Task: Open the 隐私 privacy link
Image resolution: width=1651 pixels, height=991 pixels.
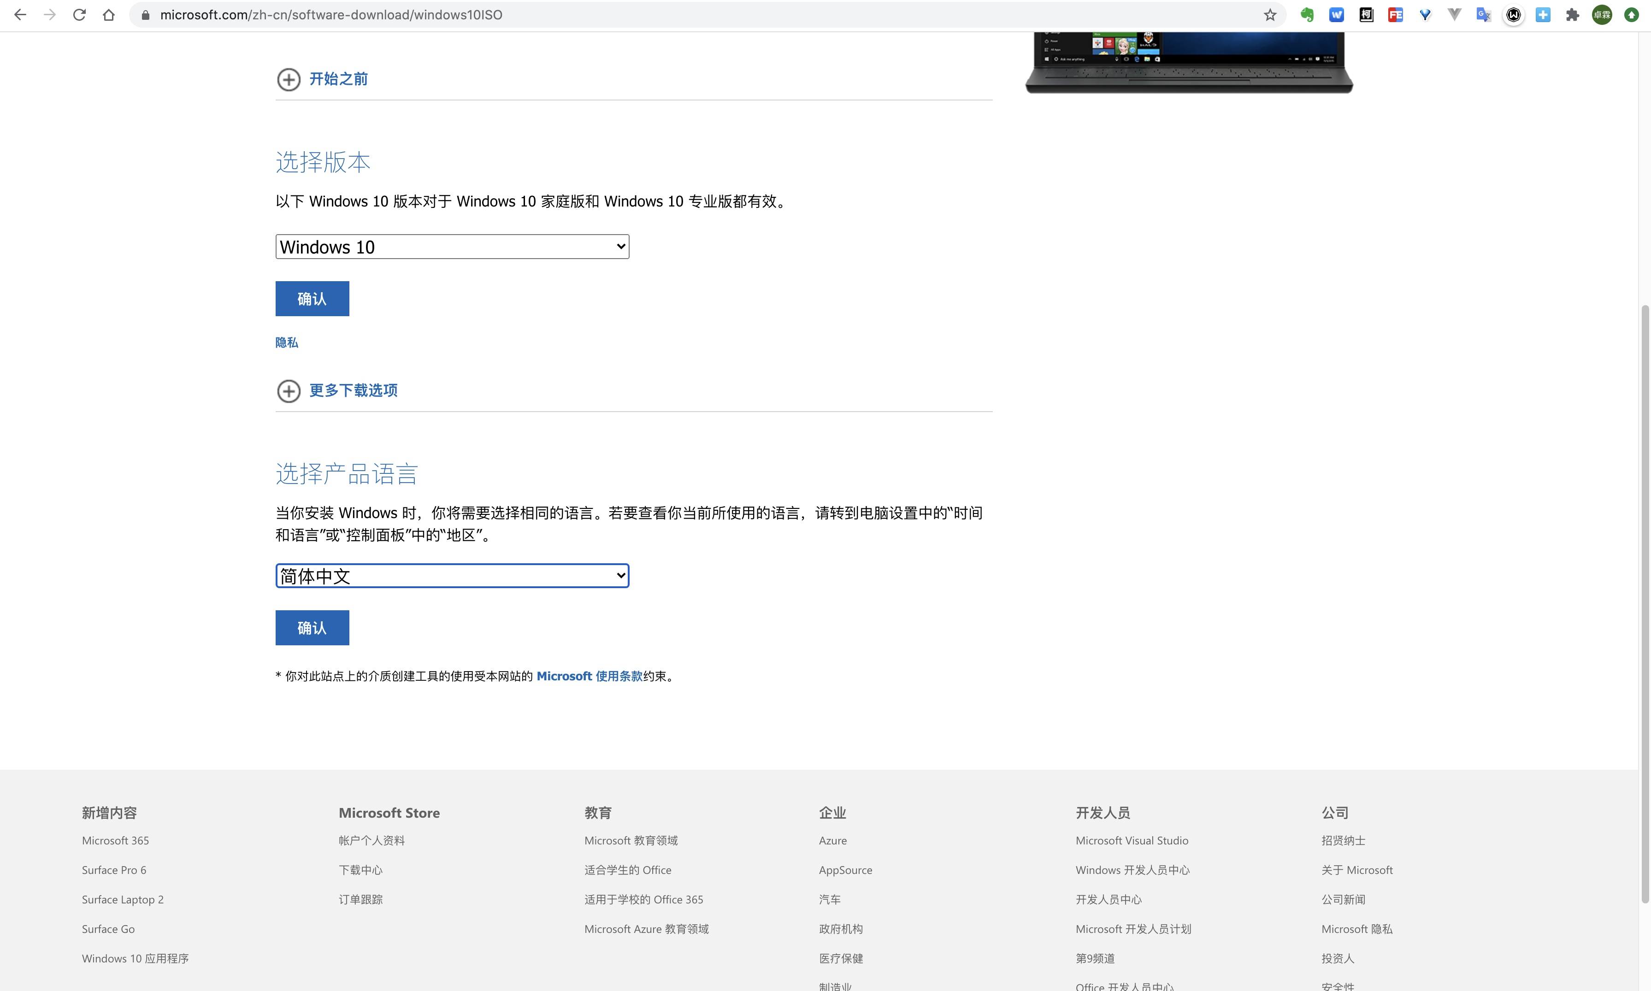Action: (x=286, y=342)
